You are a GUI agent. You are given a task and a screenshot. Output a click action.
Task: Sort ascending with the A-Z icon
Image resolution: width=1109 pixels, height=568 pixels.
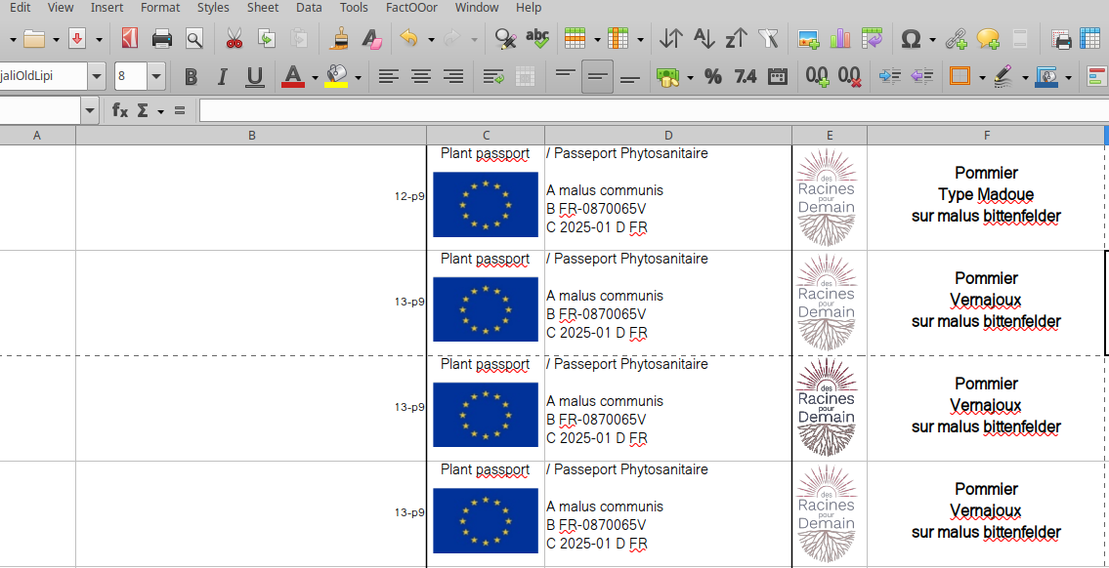704,39
